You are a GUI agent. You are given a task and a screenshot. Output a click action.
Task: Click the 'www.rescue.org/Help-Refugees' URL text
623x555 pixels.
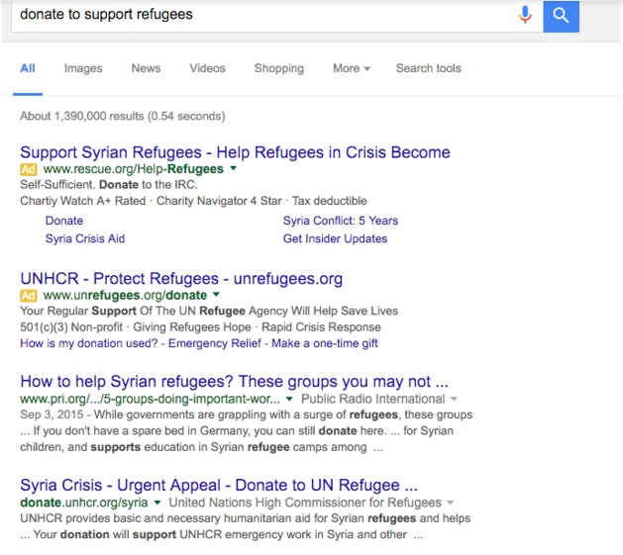pyautogui.click(x=134, y=169)
